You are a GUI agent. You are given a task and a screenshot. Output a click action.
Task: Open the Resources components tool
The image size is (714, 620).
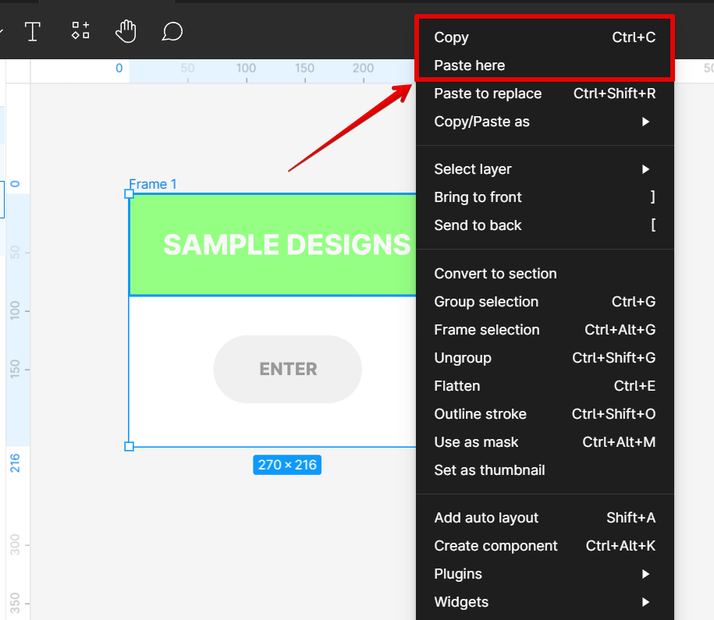coord(80,31)
